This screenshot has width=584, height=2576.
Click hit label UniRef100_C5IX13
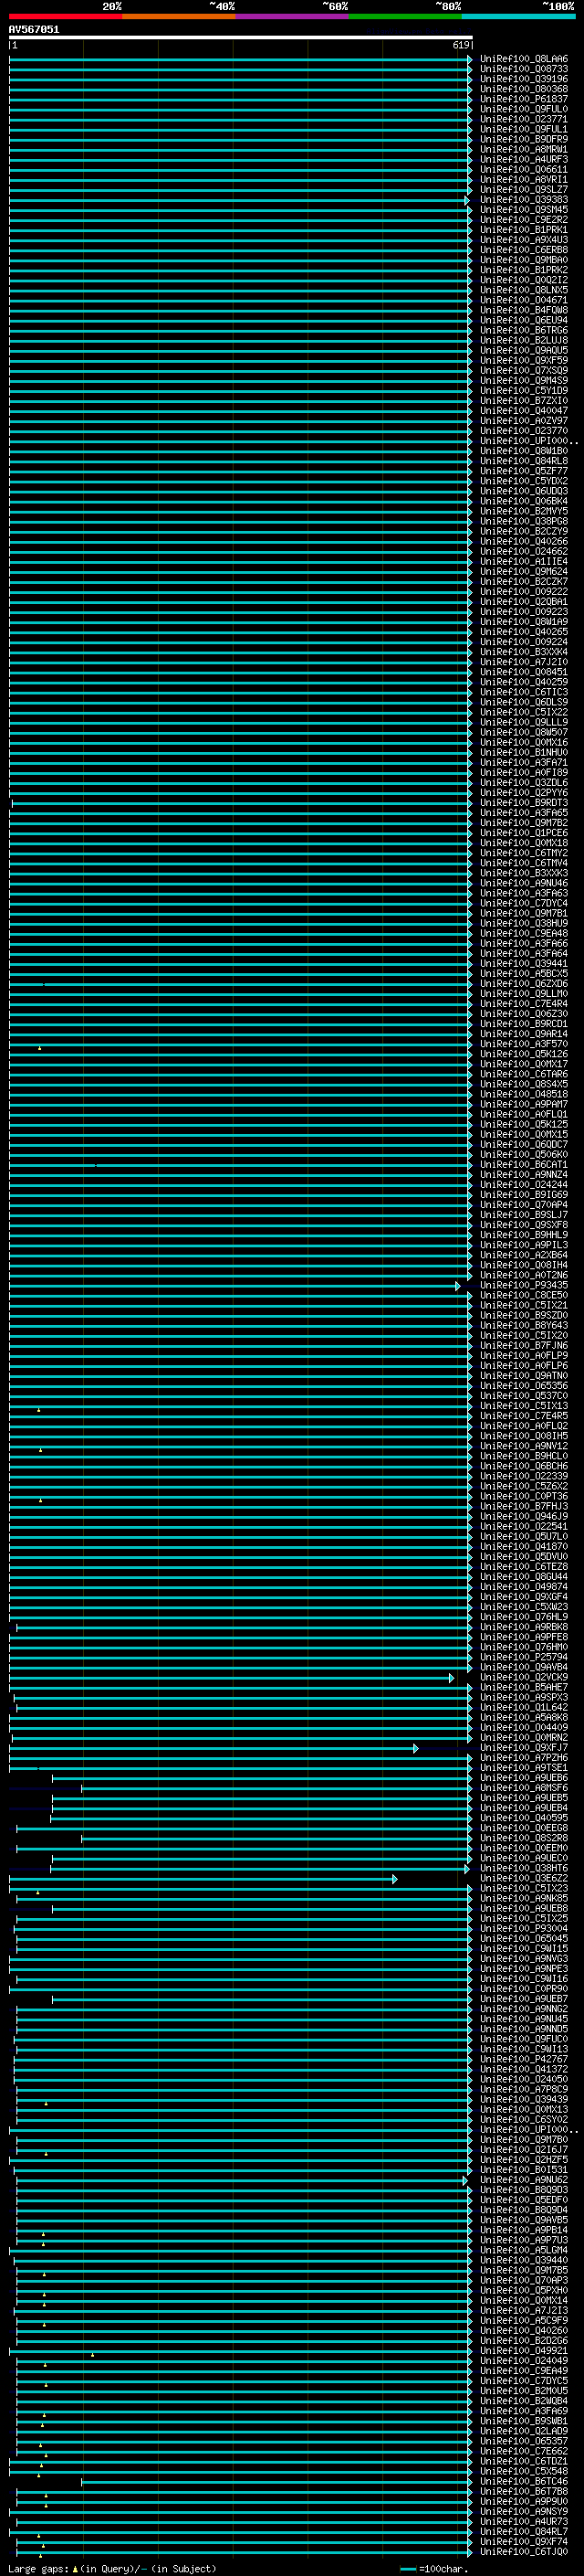[524, 1406]
